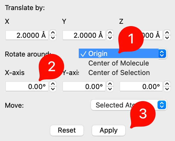Decrease the X translate value stepper
This screenshot has width=175, height=141.
53,37
